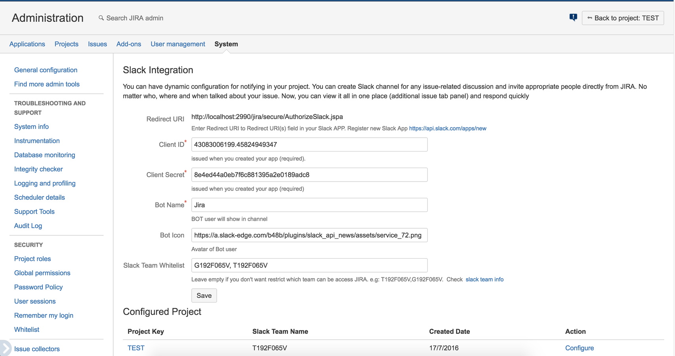The width and height of the screenshot is (675, 356).
Task: Click the Administration page title
Action: 48,18
